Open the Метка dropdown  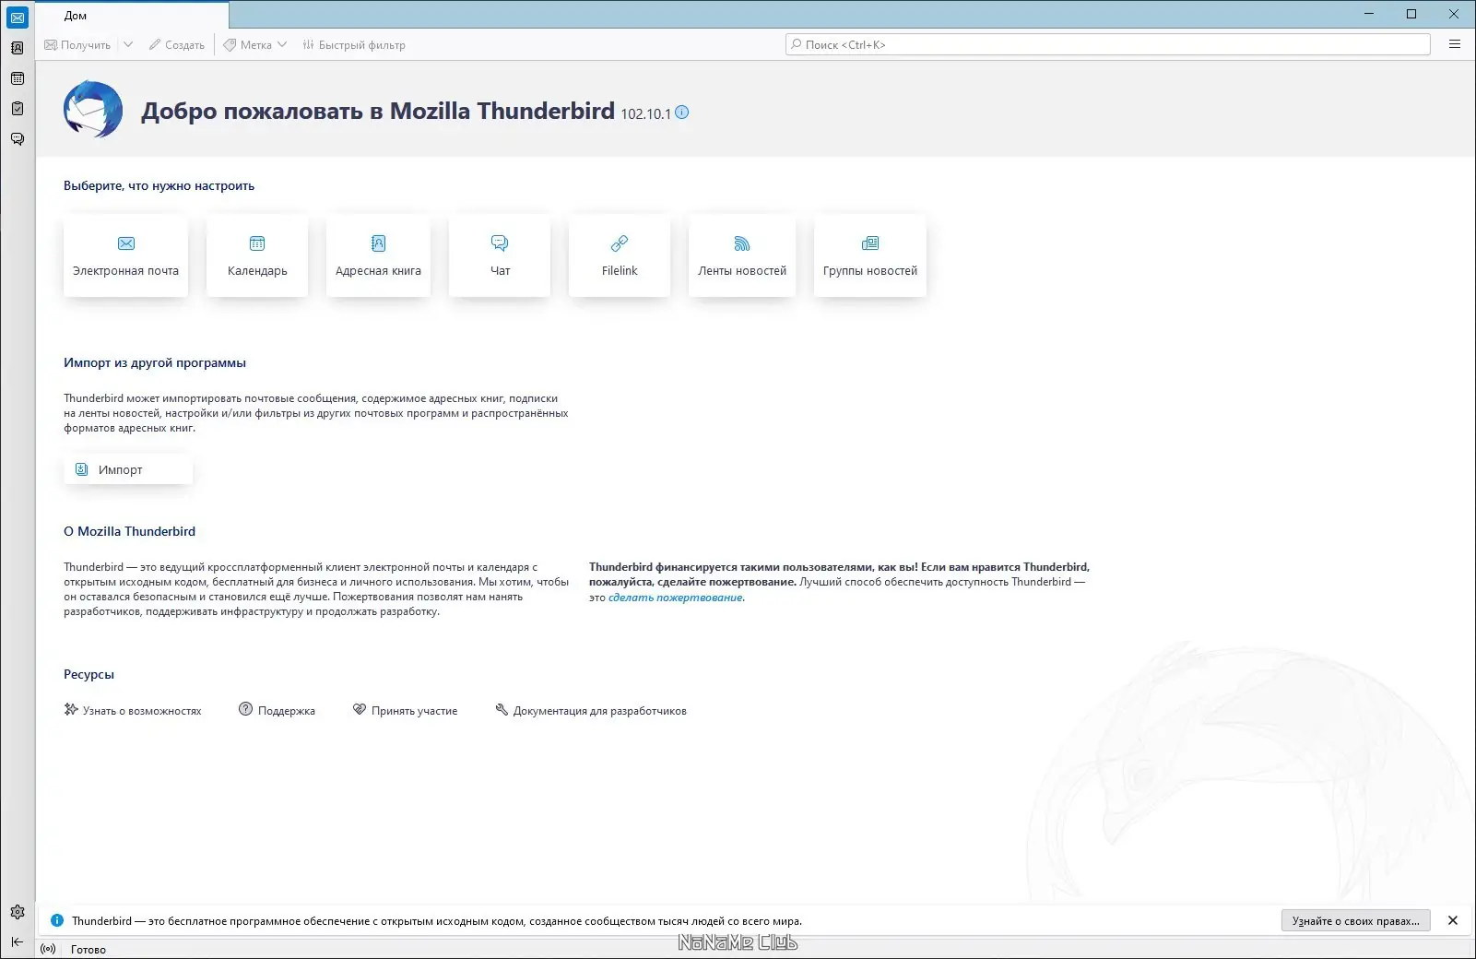(255, 44)
